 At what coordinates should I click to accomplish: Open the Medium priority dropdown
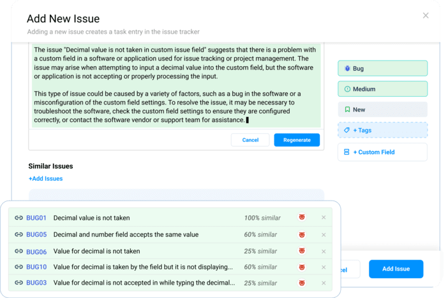click(382, 89)
